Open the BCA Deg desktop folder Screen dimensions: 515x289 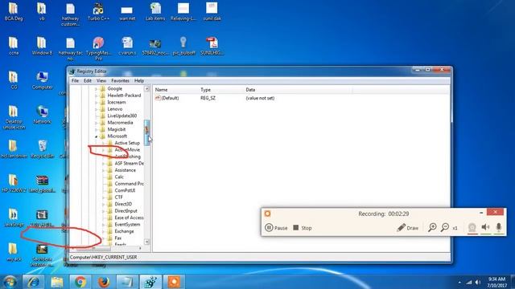coord(14,11)
